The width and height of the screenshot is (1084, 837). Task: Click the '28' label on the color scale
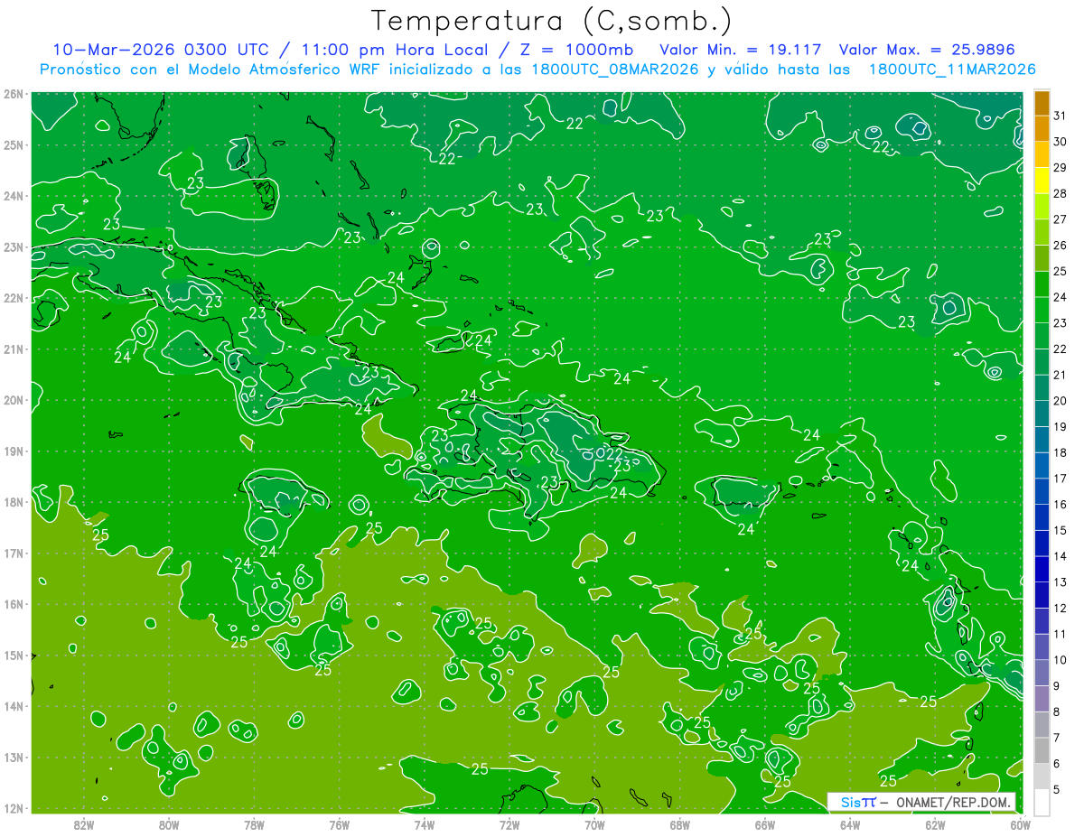(x=1061, y=193)
